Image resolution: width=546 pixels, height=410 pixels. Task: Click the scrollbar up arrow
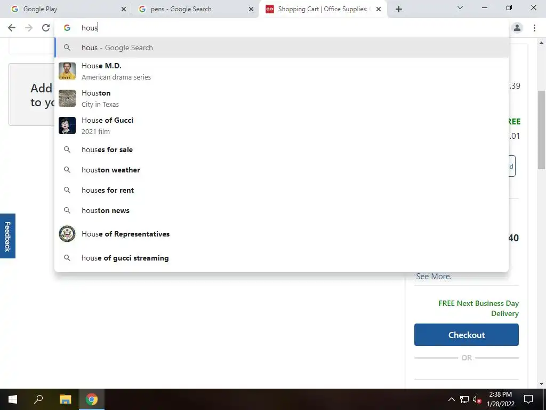pyautogui.click(x=541, y=43)
